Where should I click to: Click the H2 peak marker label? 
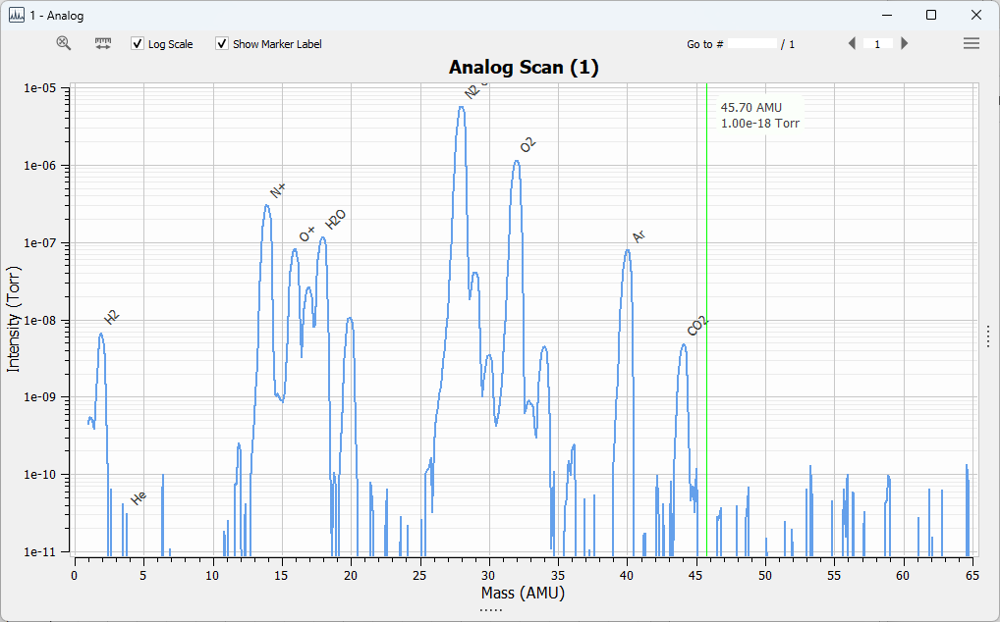[112, 318]
